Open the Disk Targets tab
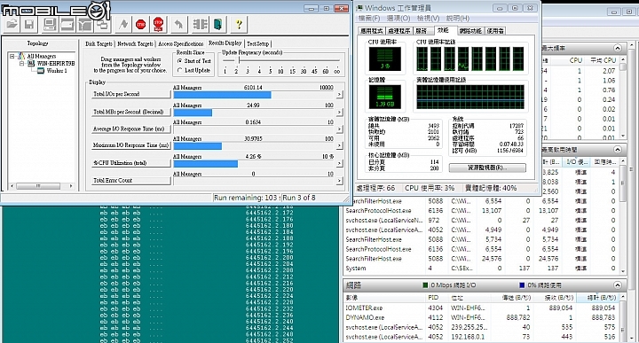This screenshot has height=343, width=639. (x=99, y=44)
